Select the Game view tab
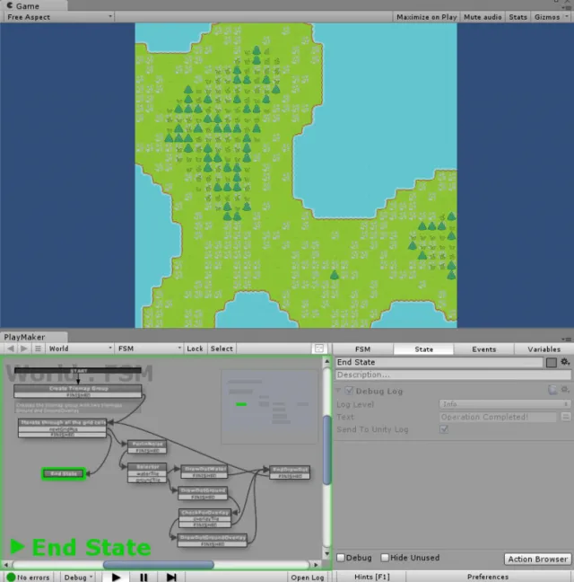574x582 pixels. click(x=33, y=5)
